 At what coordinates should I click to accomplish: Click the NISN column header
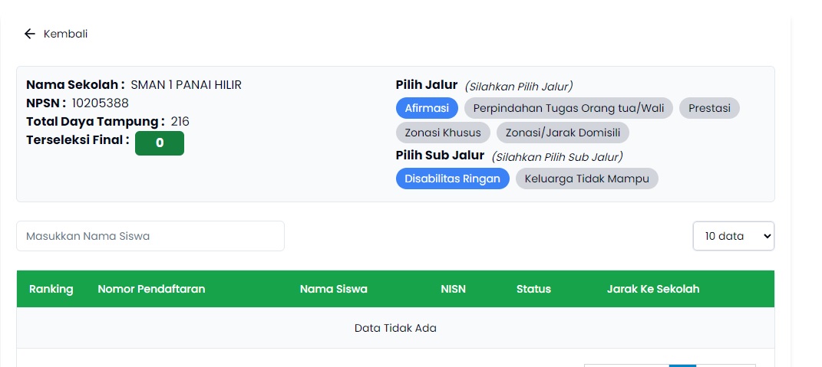453,289
